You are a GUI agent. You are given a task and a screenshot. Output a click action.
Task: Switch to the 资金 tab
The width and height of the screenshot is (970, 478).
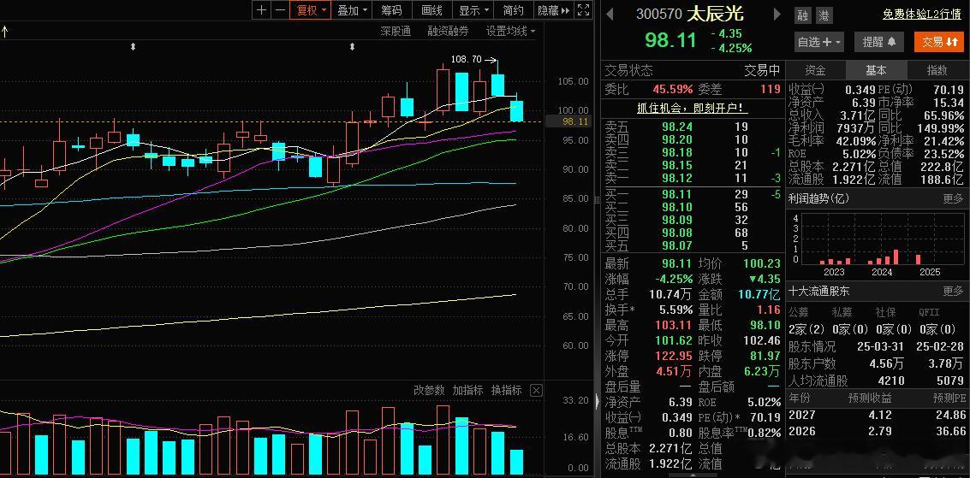[815, 70]
